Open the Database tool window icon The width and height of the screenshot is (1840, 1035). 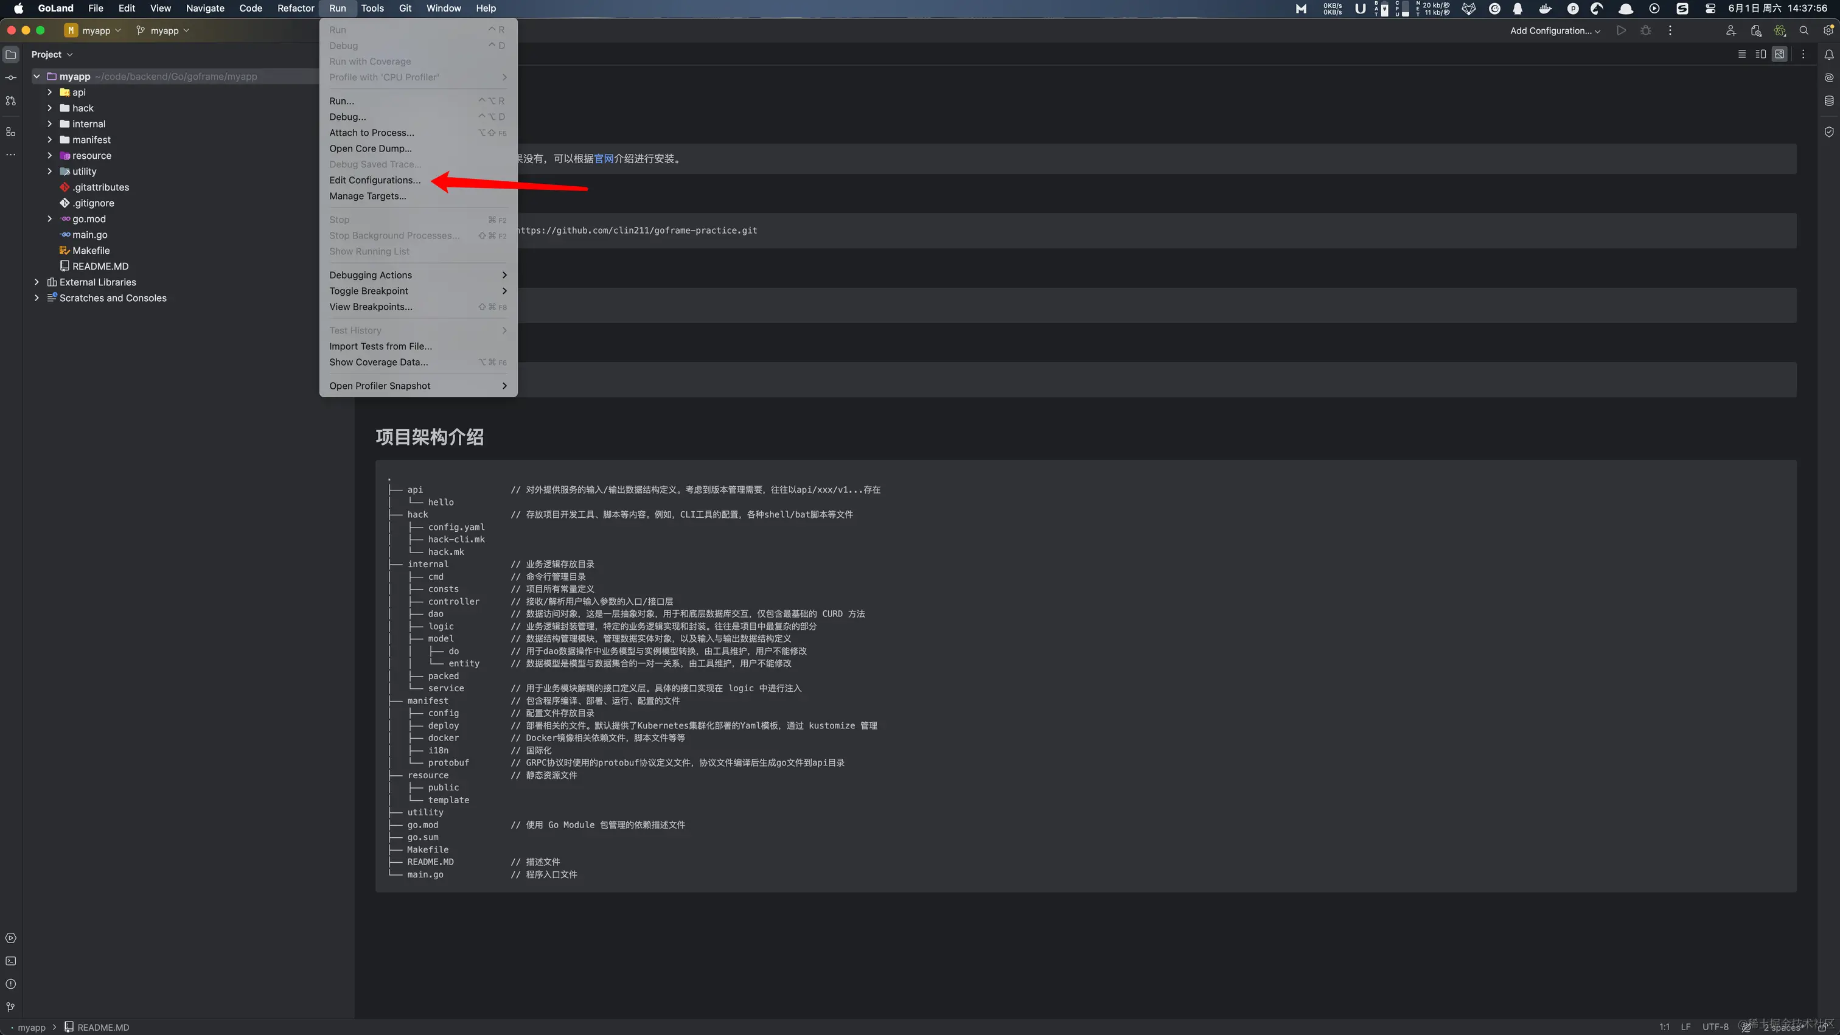pos(1828,101)
